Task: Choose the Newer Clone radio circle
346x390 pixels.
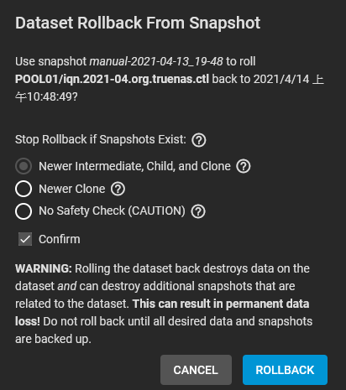Action: 24,189
